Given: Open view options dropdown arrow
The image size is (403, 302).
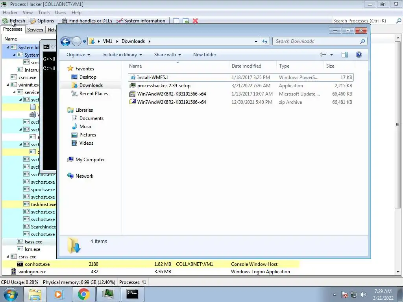Looking at the screenshot, I should click(x=331, y=54).
